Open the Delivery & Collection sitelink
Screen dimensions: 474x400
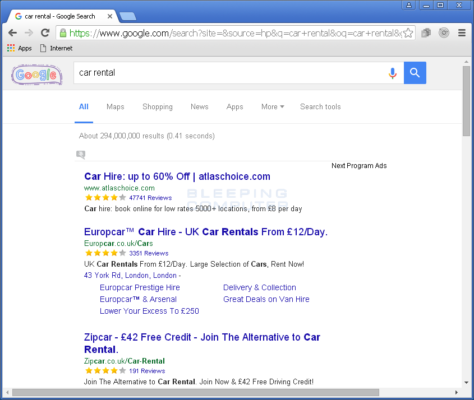point(260,287)
